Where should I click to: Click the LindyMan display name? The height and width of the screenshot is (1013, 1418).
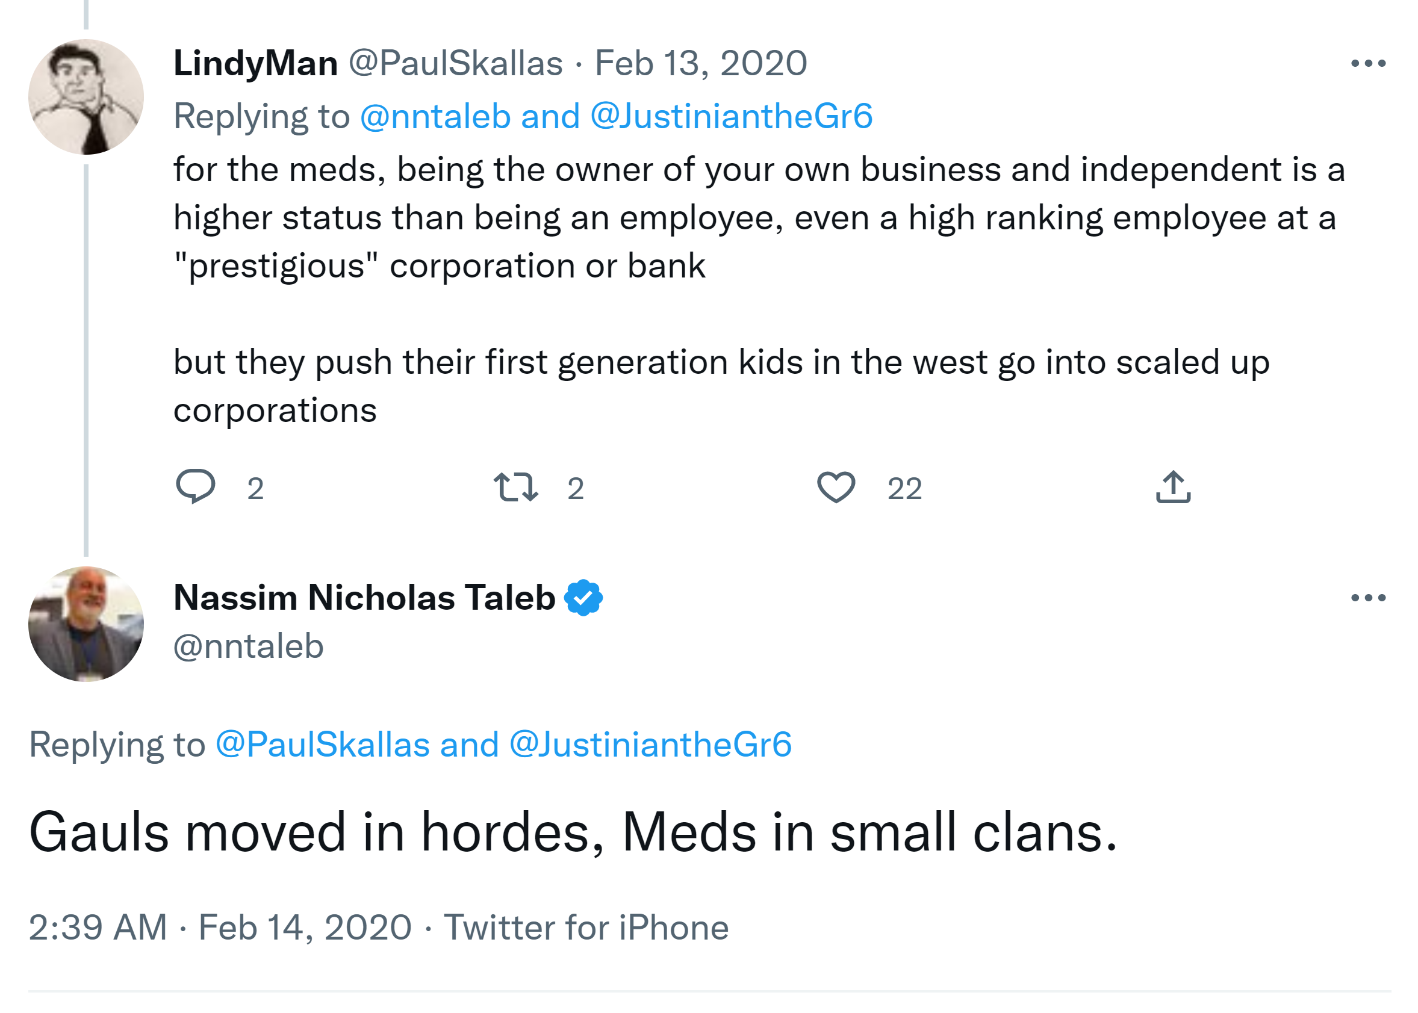256,64
